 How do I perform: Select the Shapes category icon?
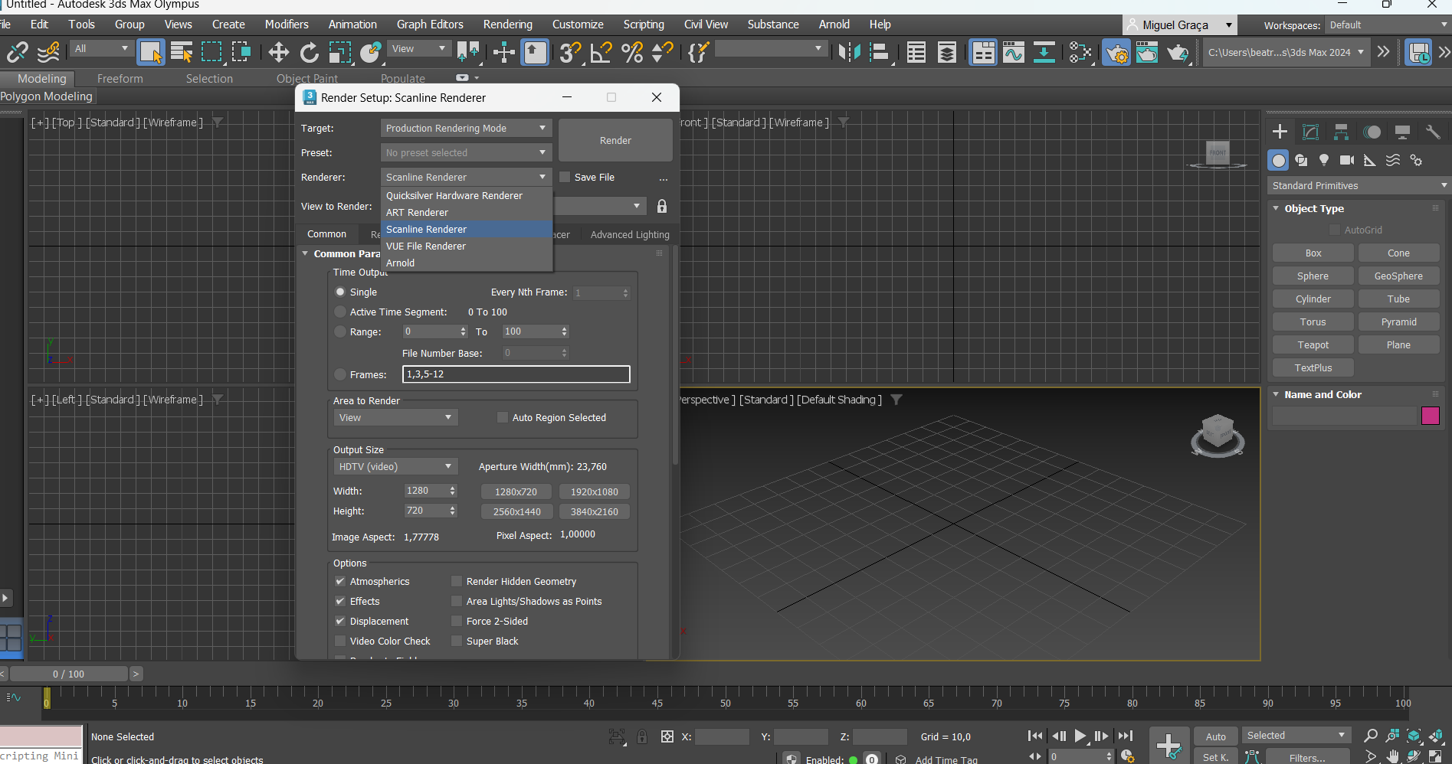(1301, 160)
